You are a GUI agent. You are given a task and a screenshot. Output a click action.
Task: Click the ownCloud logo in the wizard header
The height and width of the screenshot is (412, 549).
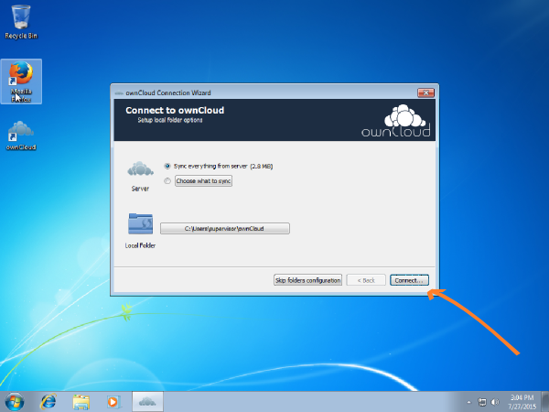(396, 121)
